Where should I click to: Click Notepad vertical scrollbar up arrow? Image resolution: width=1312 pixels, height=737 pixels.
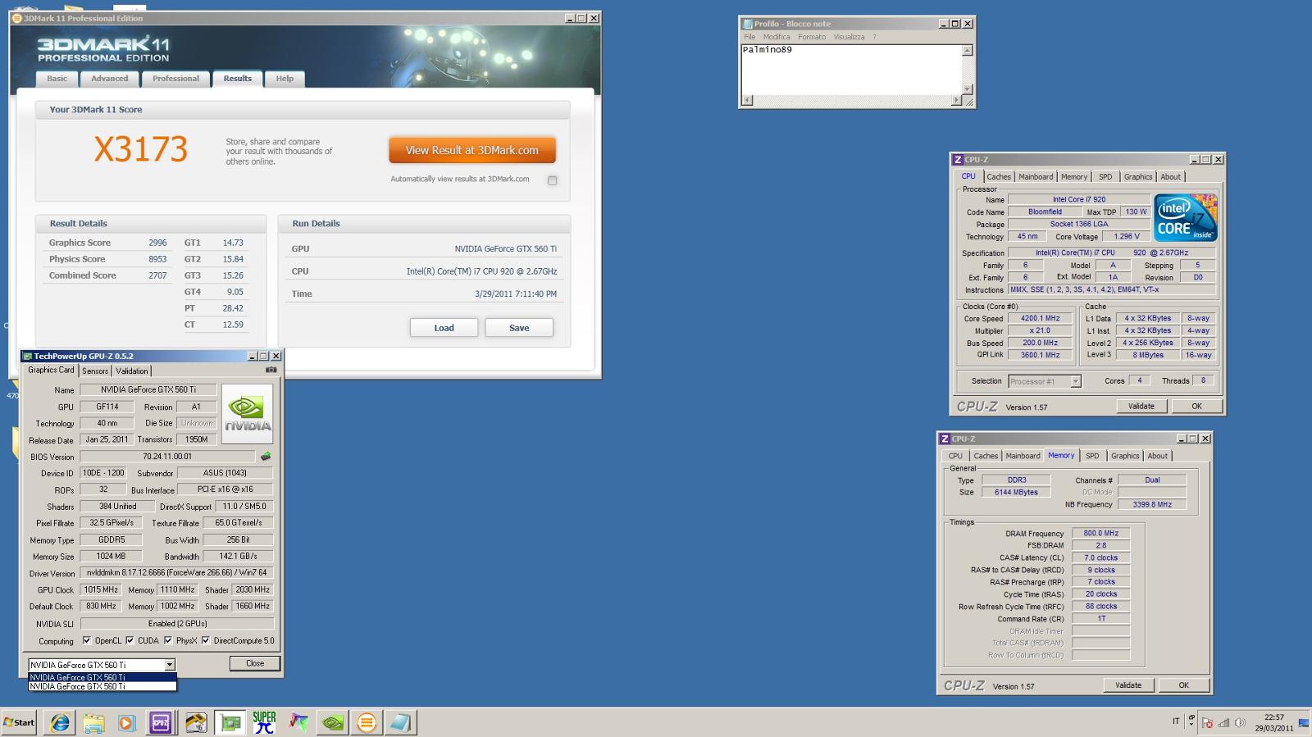tap(968, 51)
